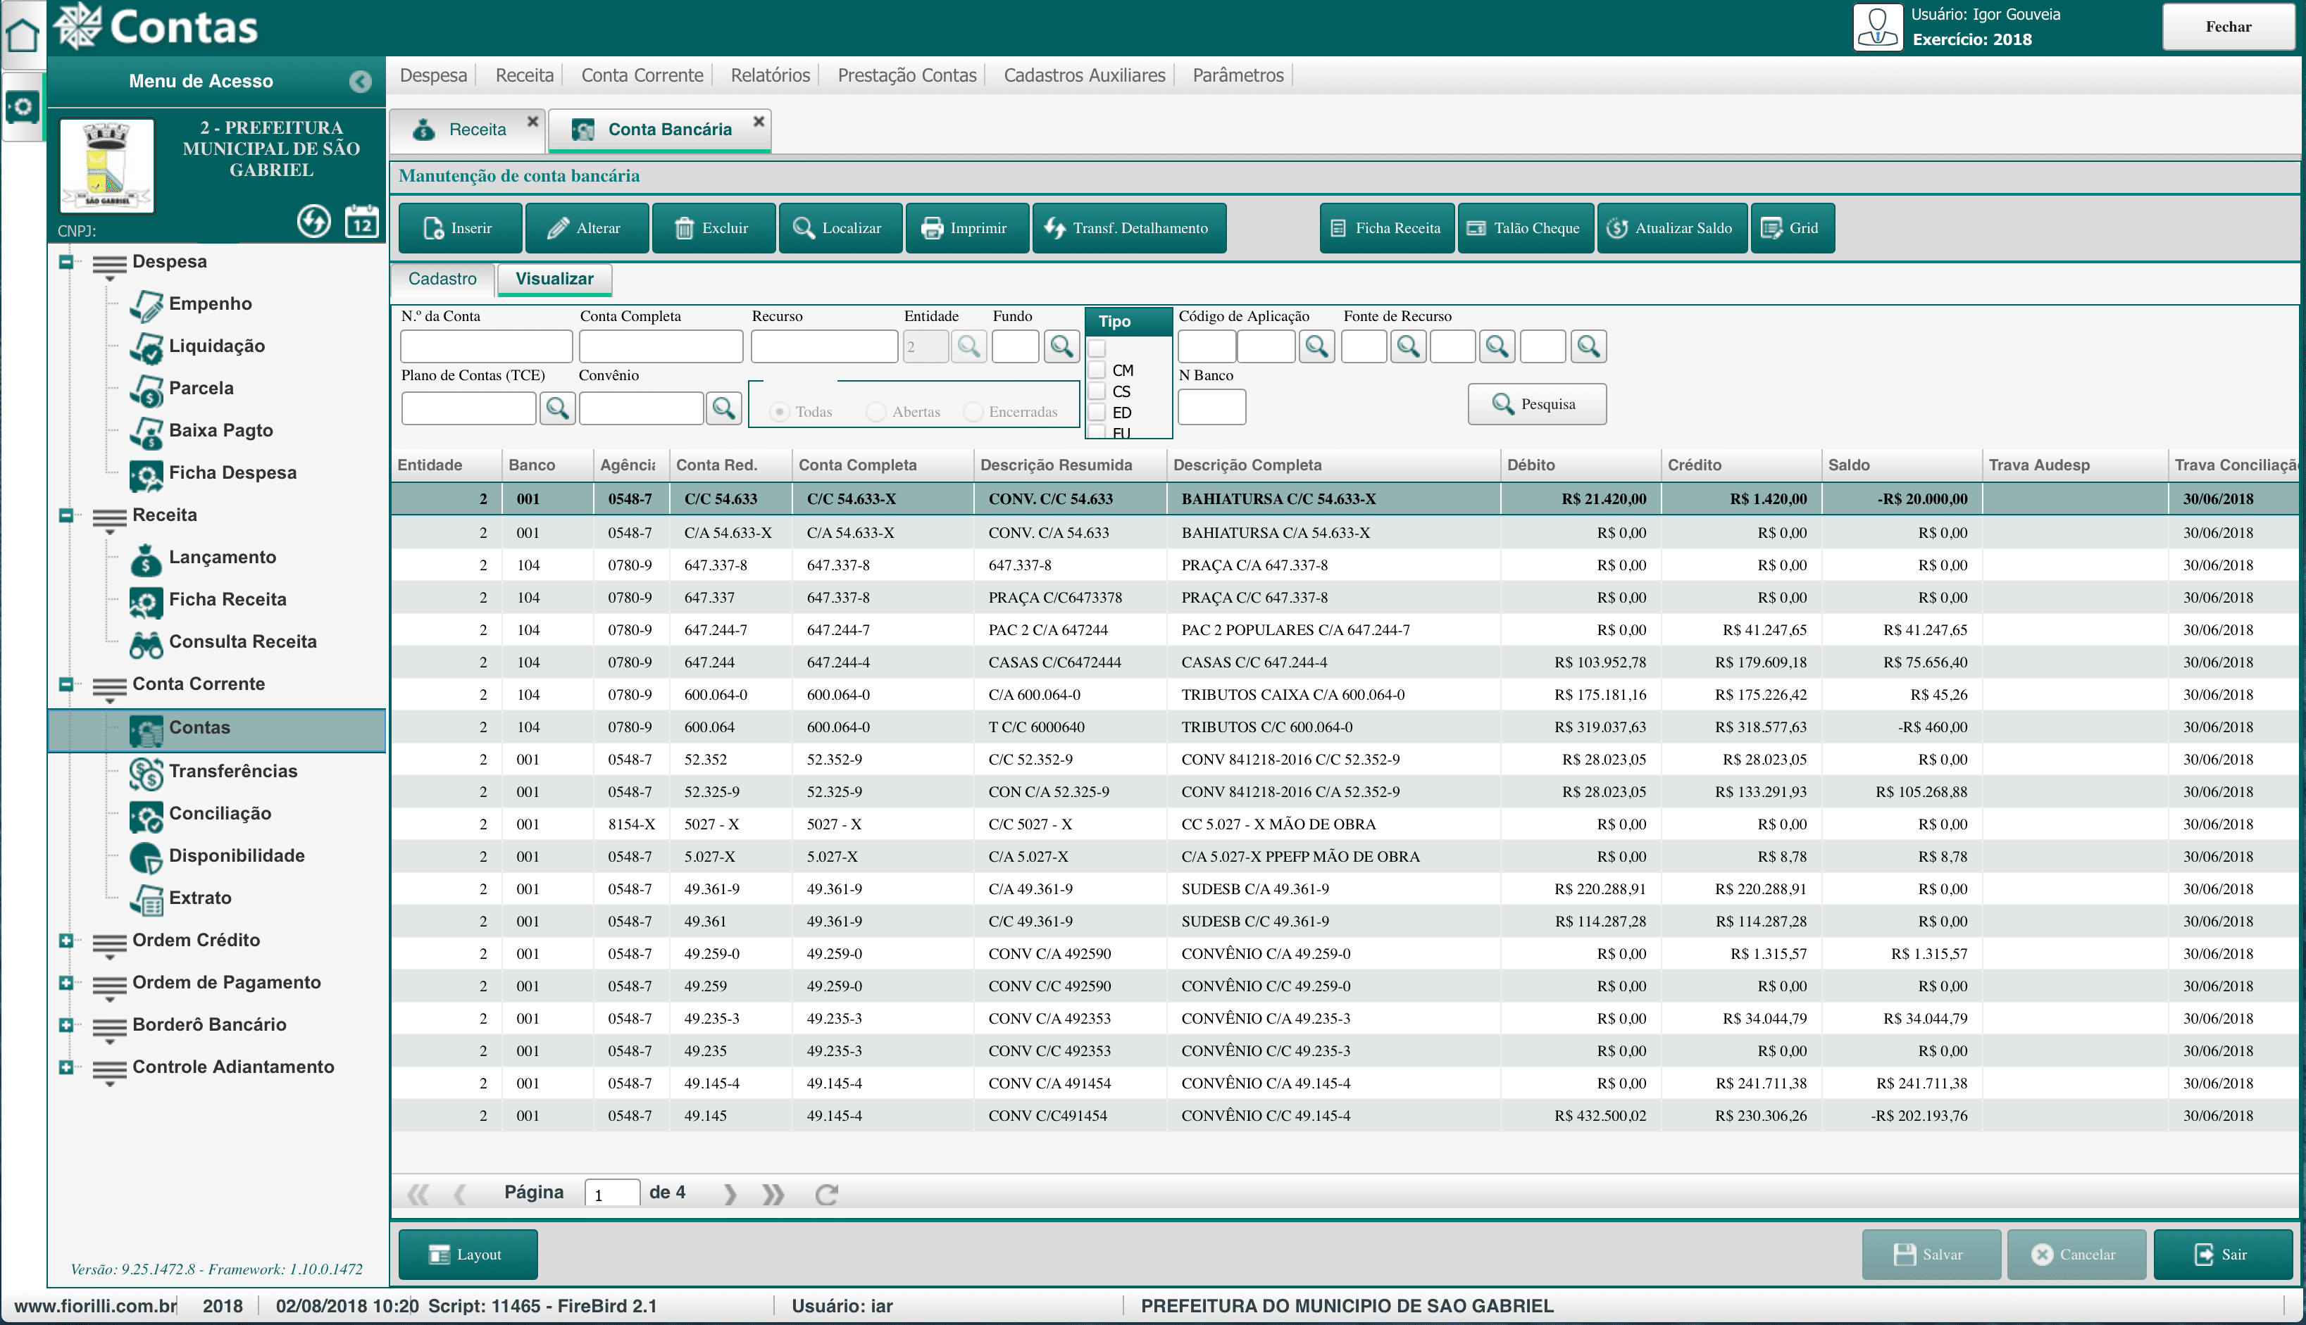Open the Relatórios menu
Screen dimensions: 2306x1325
[769, 75]
